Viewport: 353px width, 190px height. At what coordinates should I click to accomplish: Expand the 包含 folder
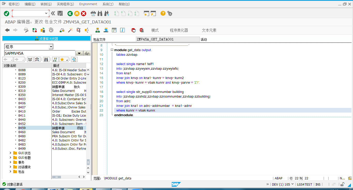pos(10,172)
